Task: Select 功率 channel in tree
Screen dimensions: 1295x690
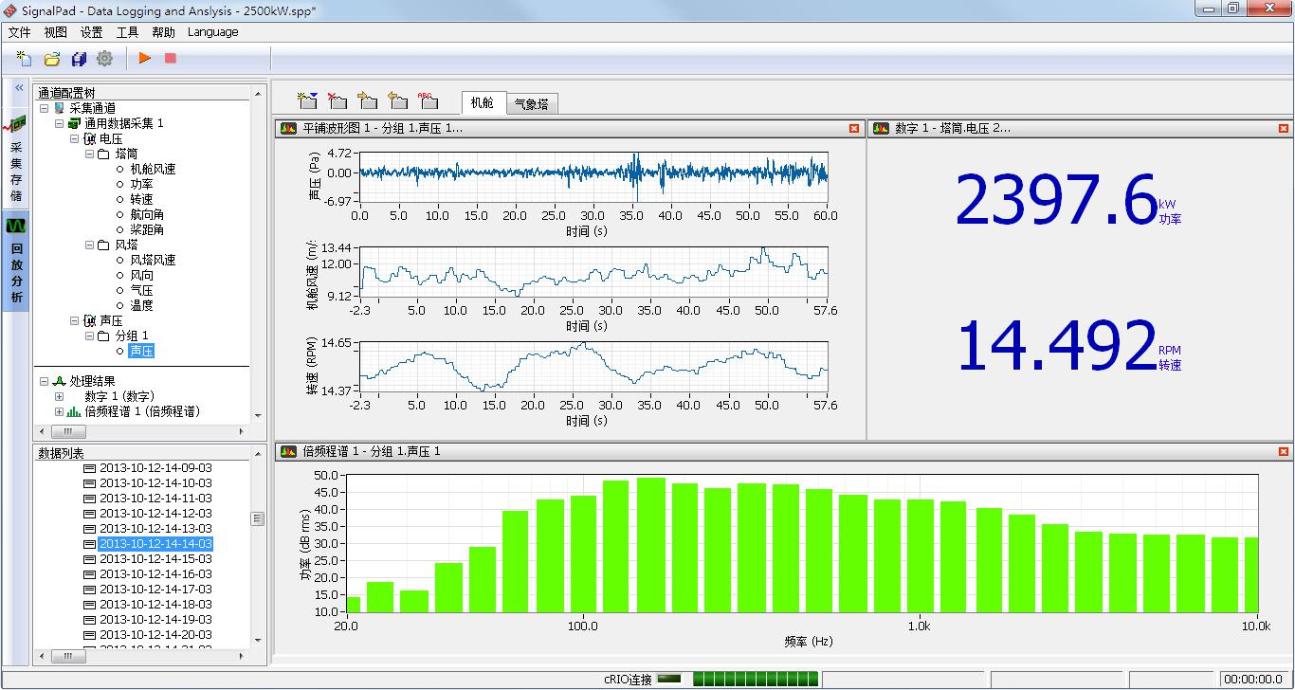Action: coord(141,184)
